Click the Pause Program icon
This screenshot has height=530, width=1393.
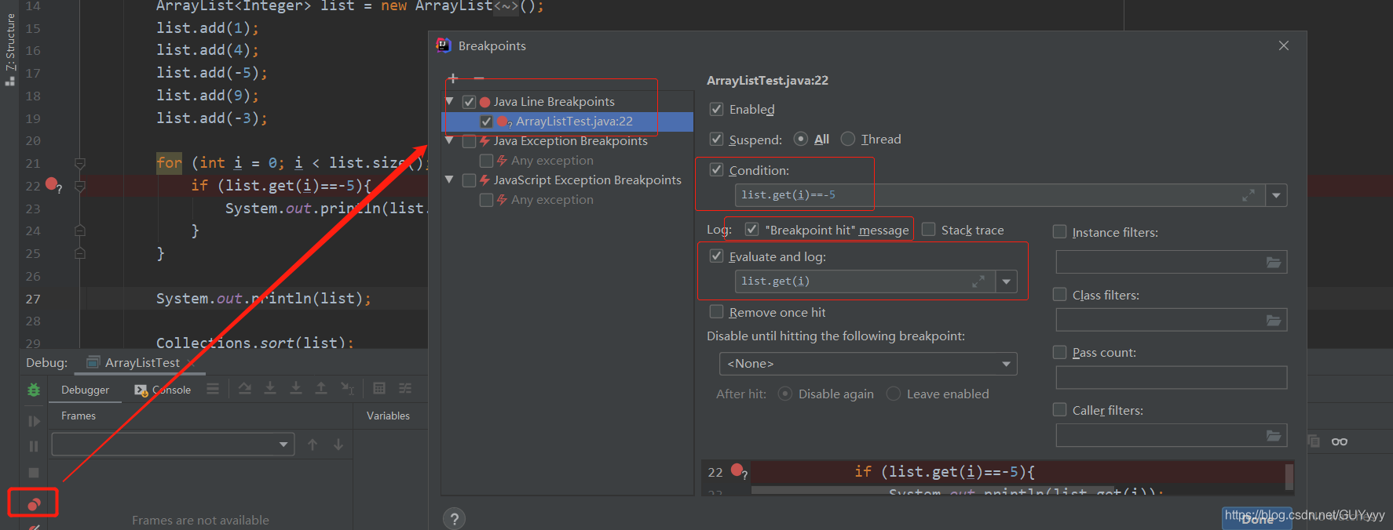tap(34, 446)
